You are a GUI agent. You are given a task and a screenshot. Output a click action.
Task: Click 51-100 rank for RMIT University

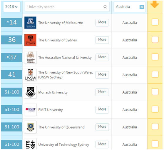coord(12,109)
